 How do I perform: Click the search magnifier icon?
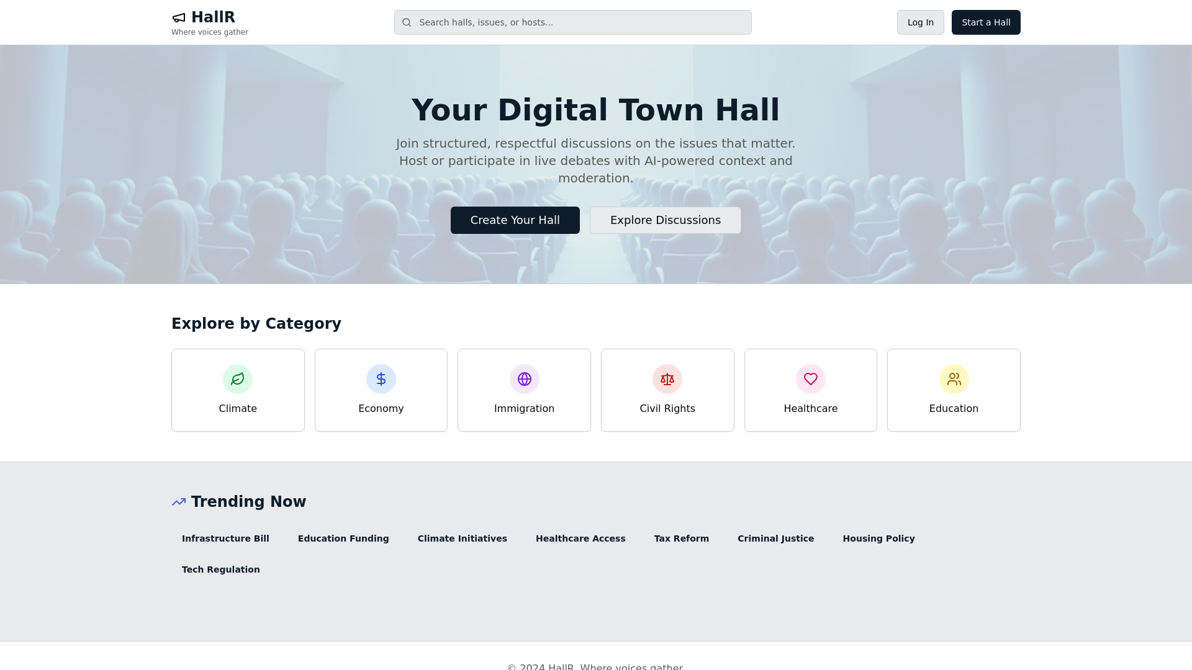407,22
